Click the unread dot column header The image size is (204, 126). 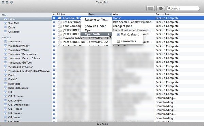[x=54, y=14]
